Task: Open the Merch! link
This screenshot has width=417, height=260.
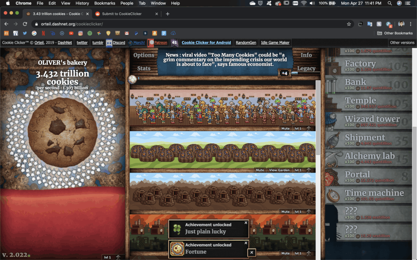Action: [x=139, y=42]
